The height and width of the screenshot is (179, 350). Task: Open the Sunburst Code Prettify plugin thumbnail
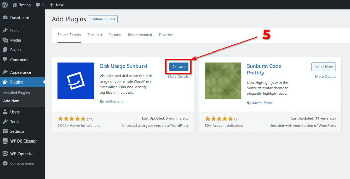pos(223,80)
